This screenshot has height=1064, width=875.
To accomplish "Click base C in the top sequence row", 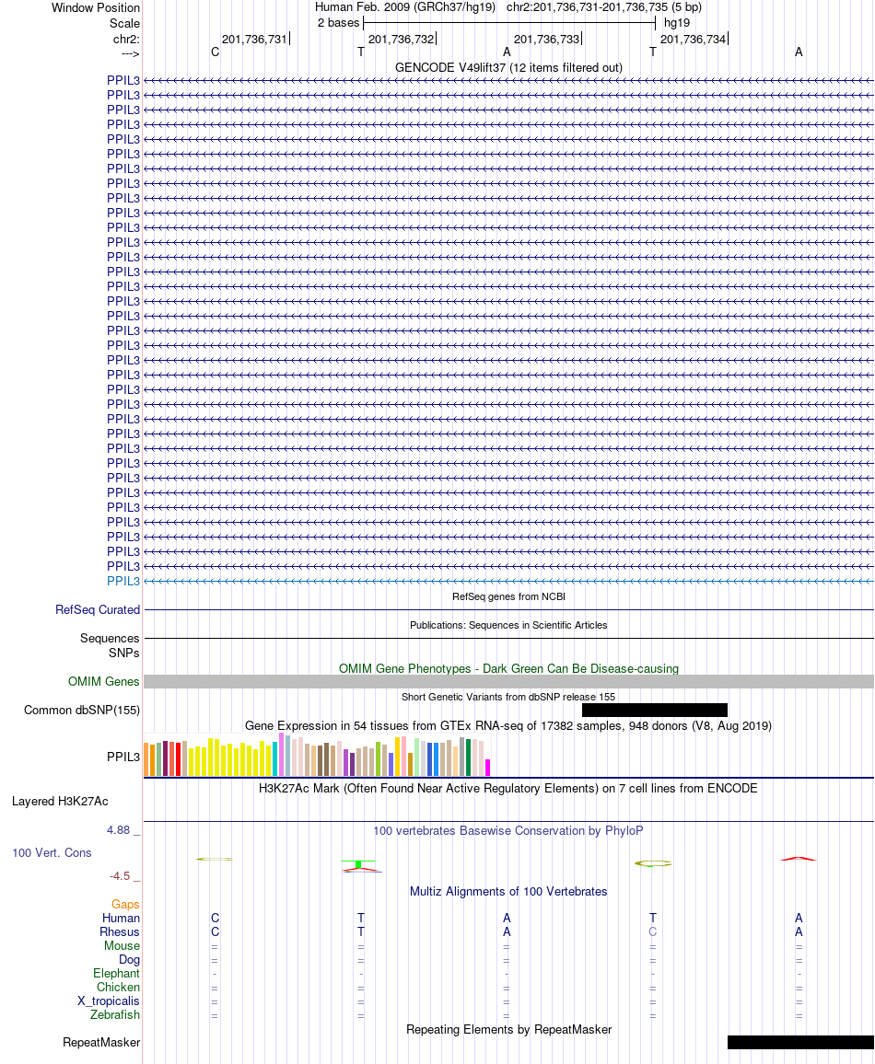I will pyautogui.click(x=216, y=52).
